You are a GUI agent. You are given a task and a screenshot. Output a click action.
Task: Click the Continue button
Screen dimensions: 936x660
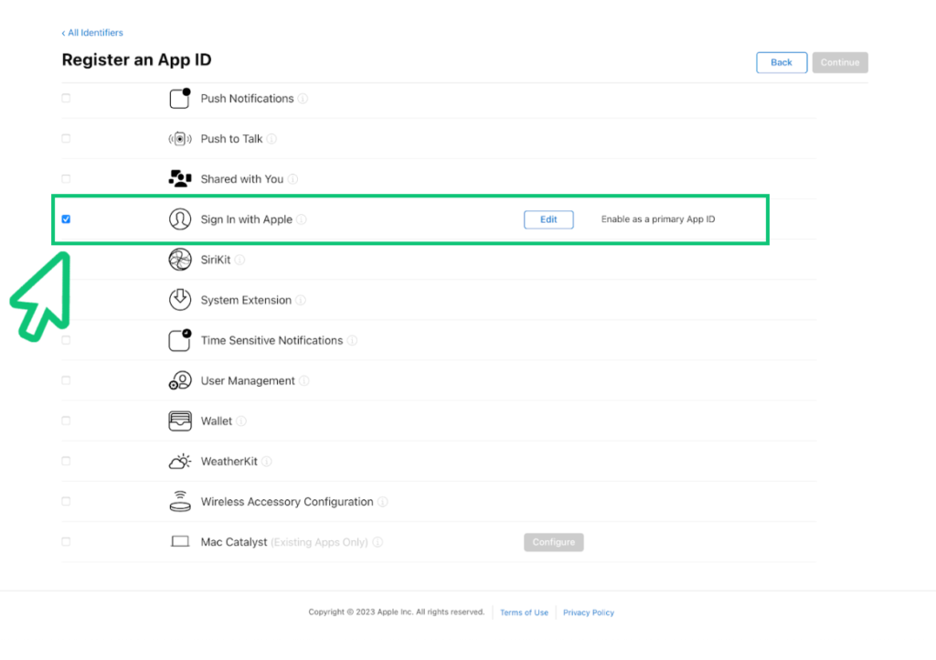tap(840, 63)
